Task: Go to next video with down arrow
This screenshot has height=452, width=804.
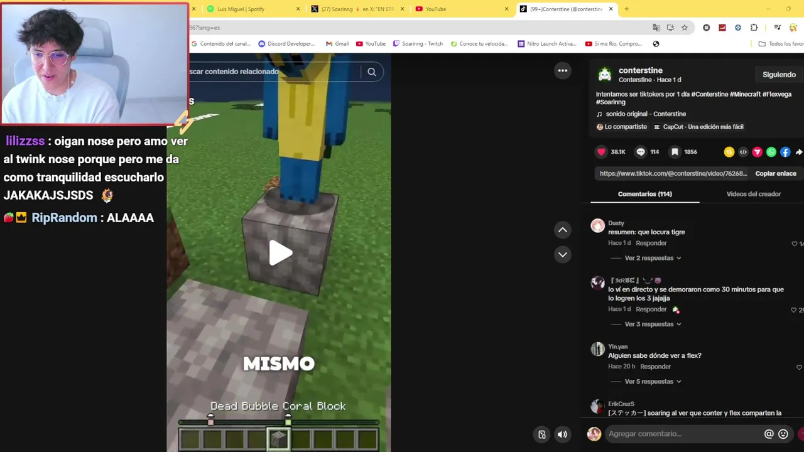Action: click(563, 254)
